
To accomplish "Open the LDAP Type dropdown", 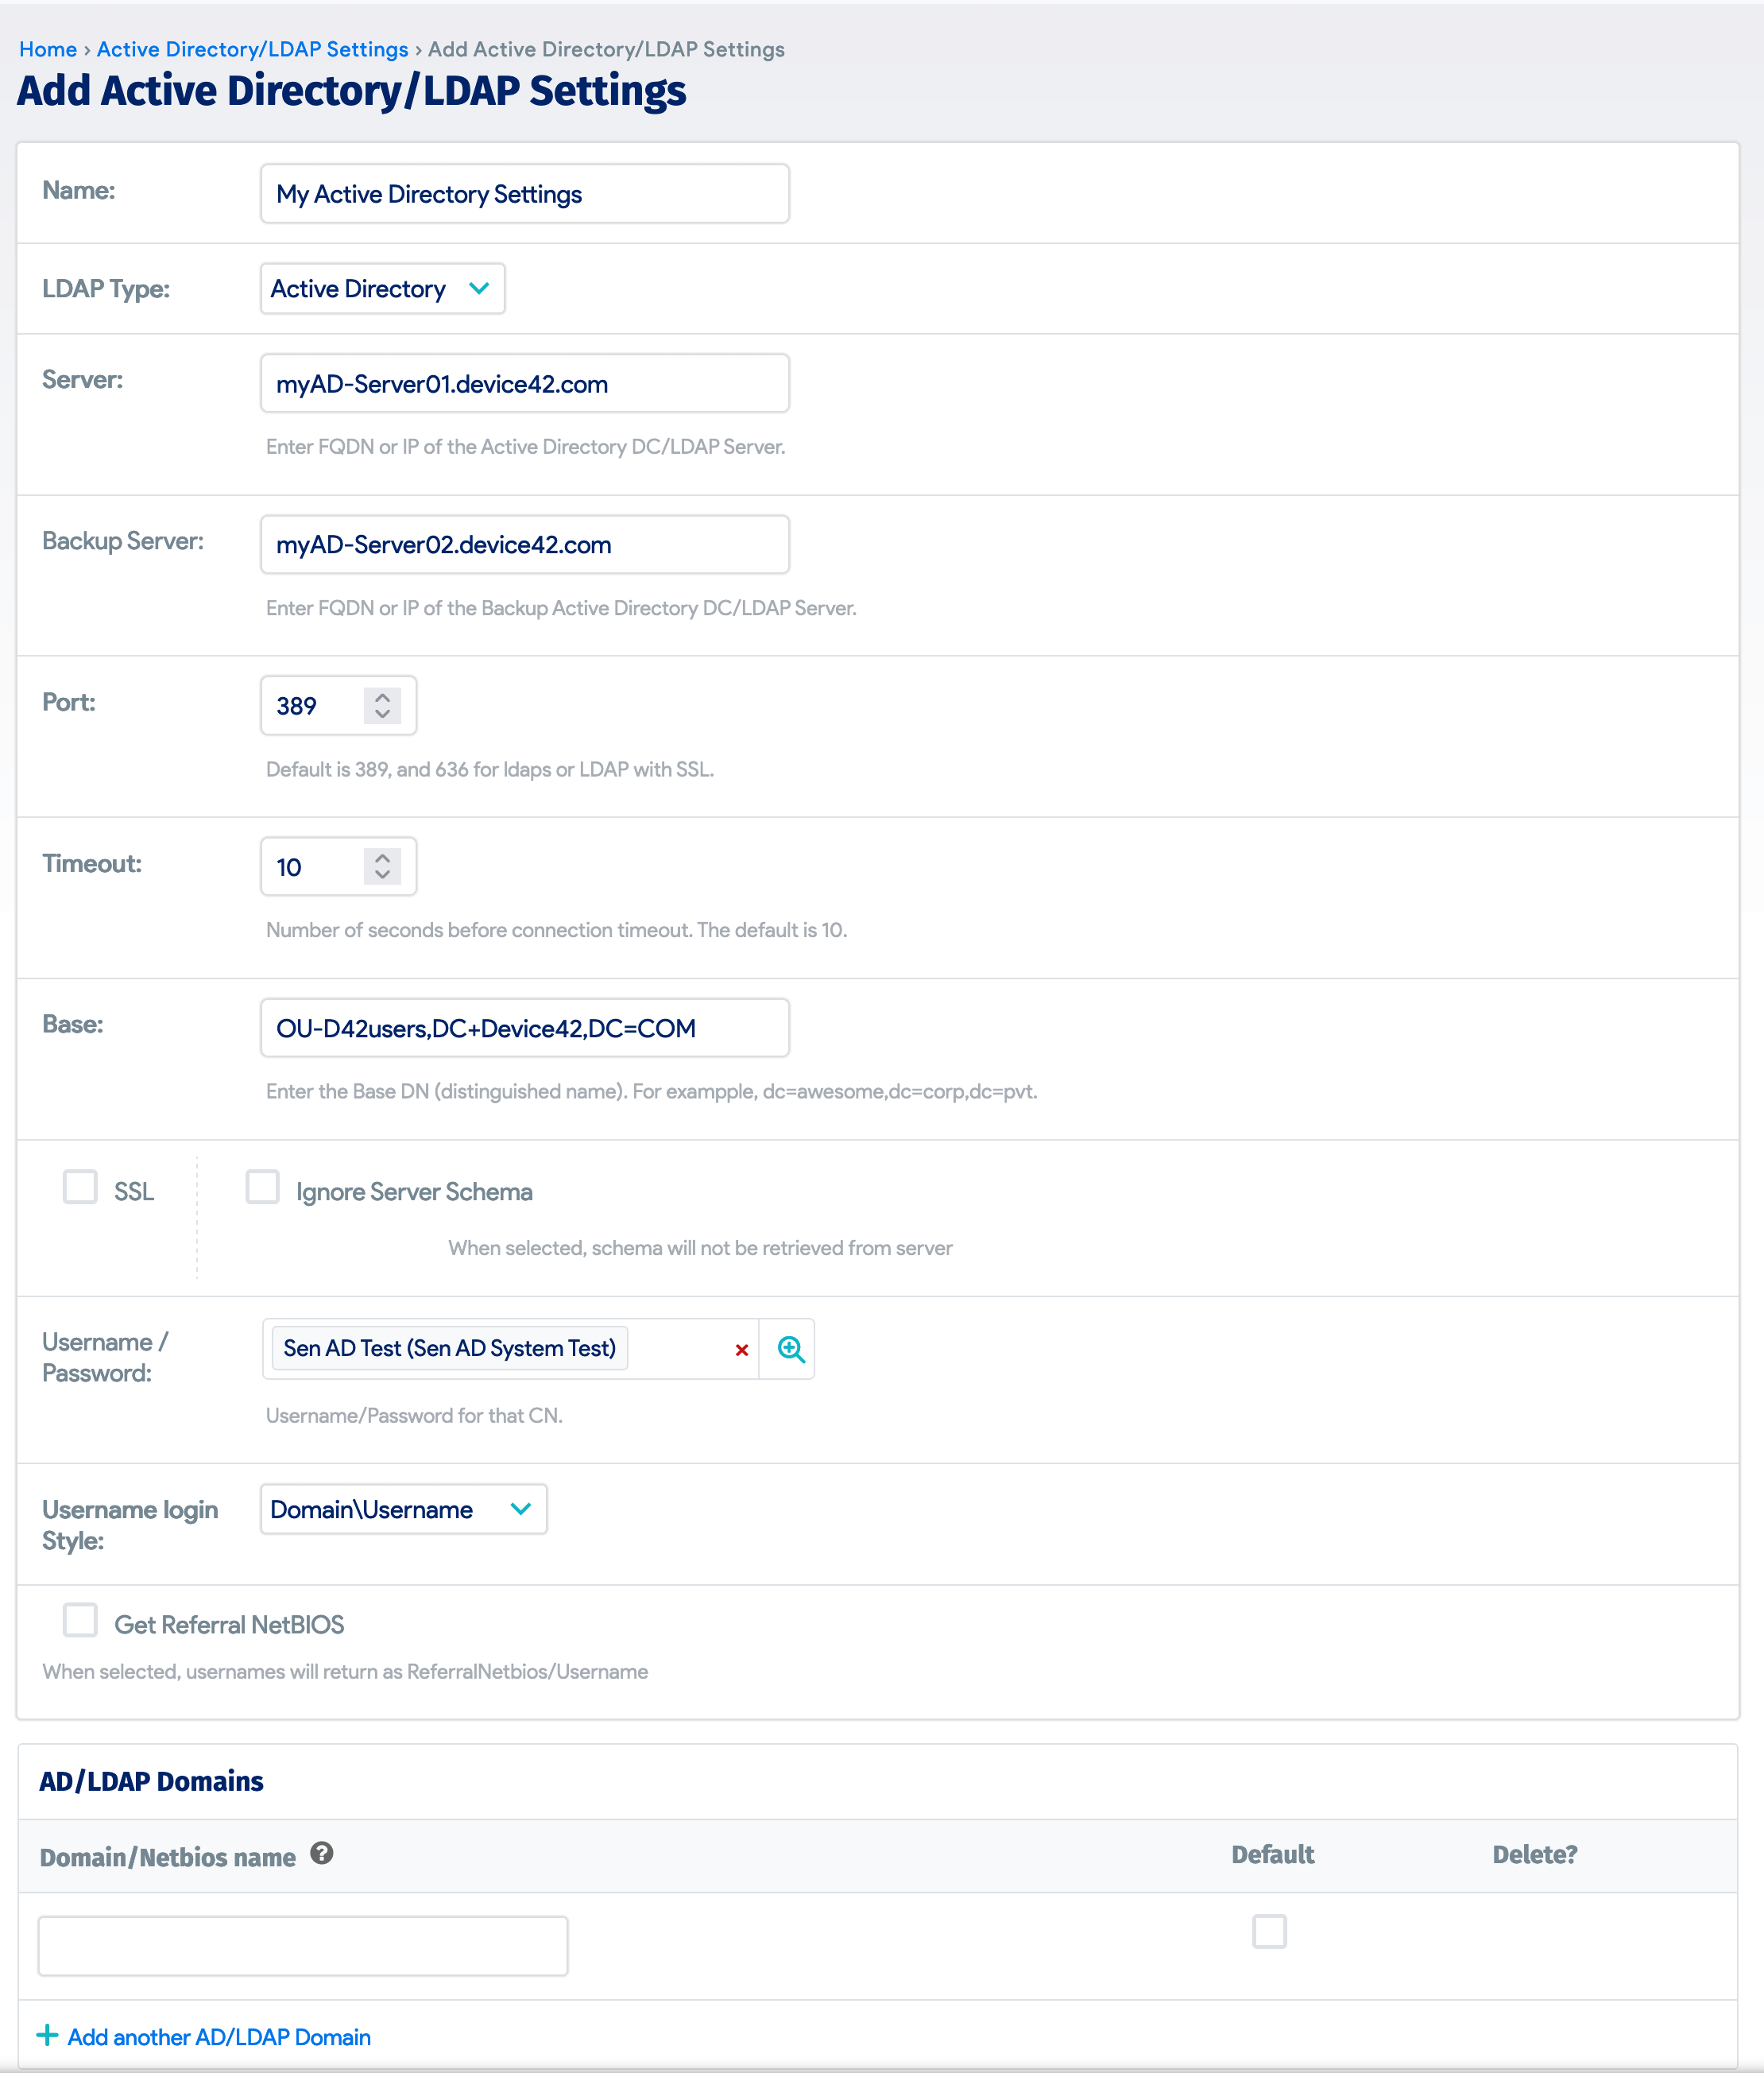I will click(382, 289).
